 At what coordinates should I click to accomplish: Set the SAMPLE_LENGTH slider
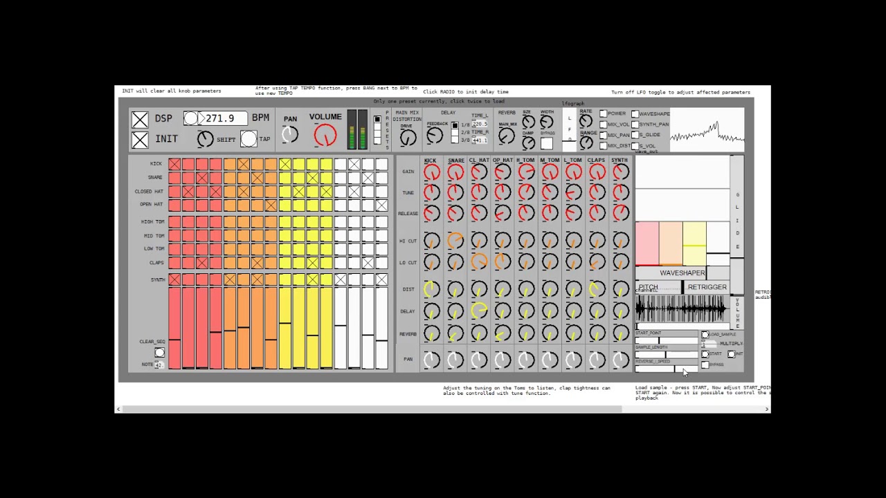[667, 355]
